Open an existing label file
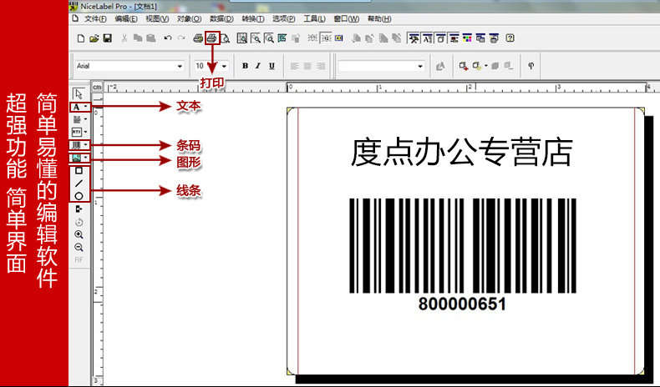The width and height of the screenshot is (660, 387). (94, 38)
